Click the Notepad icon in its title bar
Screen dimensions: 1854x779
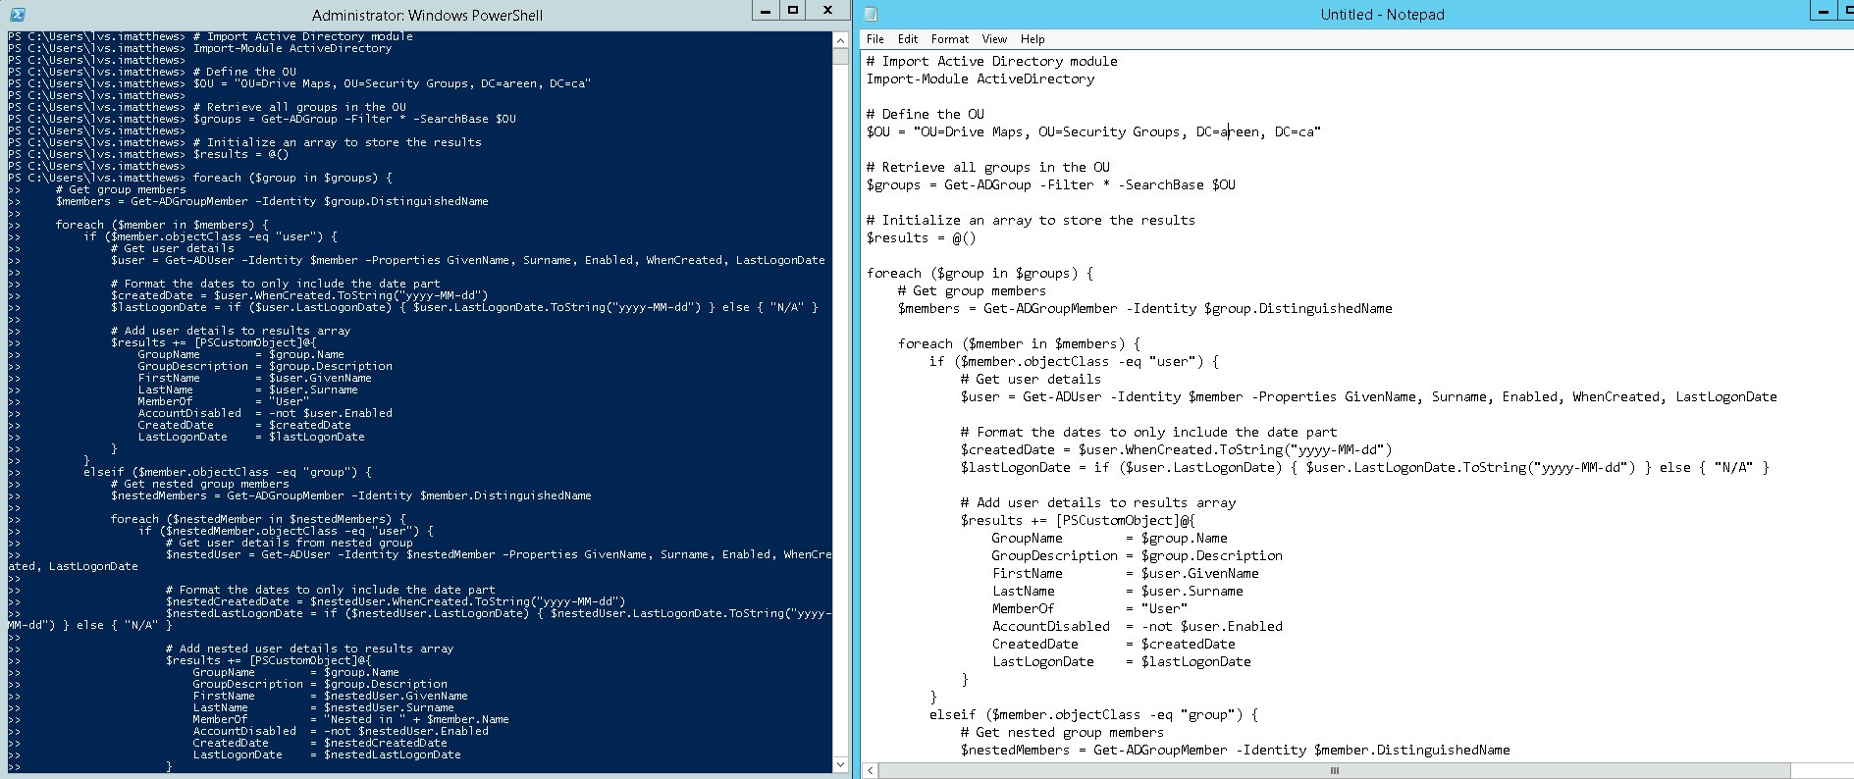point(871,15)
